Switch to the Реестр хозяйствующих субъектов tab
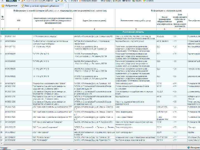This screenshot has height=150, width=200. pyautogui.click(x=42, y=6)
